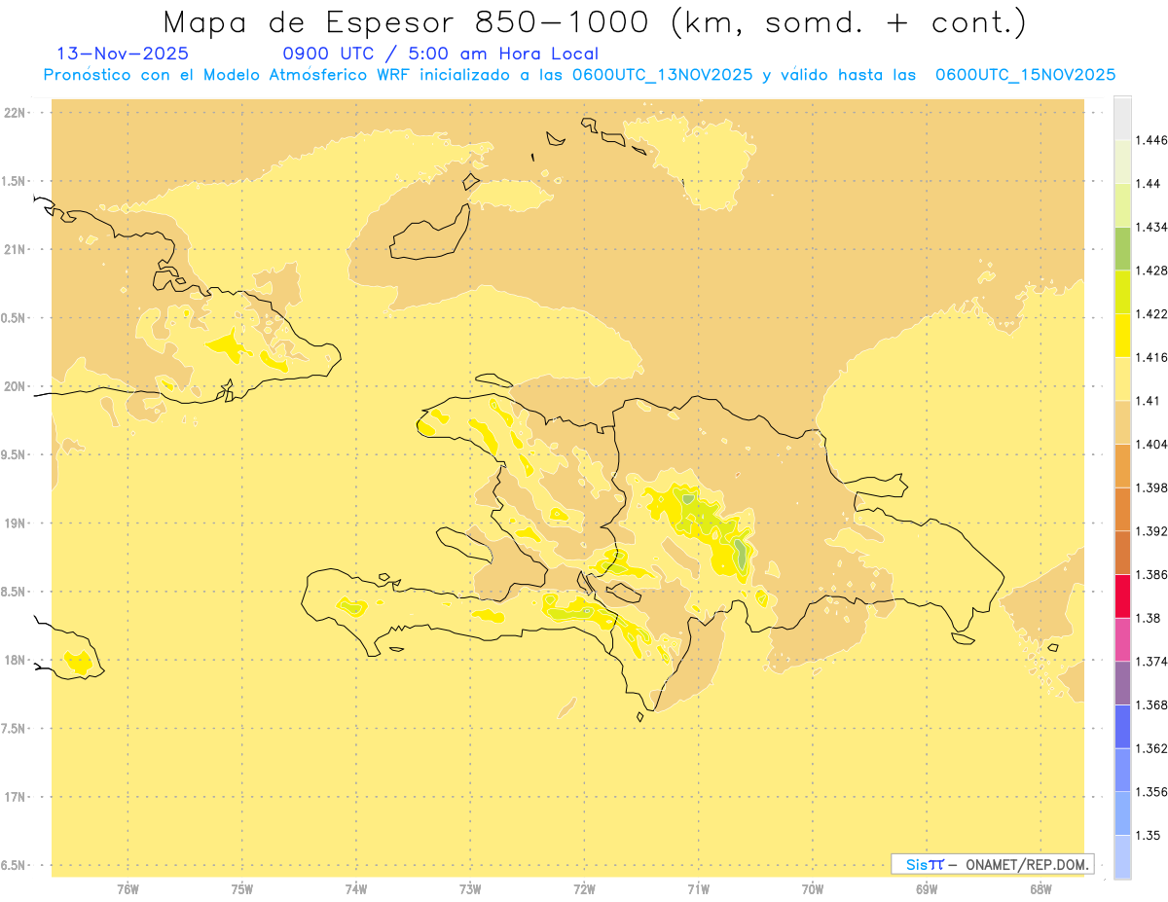Click the legend value 1.392
The height and width of the screenshot is (902, 1168).
(1151, 531)
